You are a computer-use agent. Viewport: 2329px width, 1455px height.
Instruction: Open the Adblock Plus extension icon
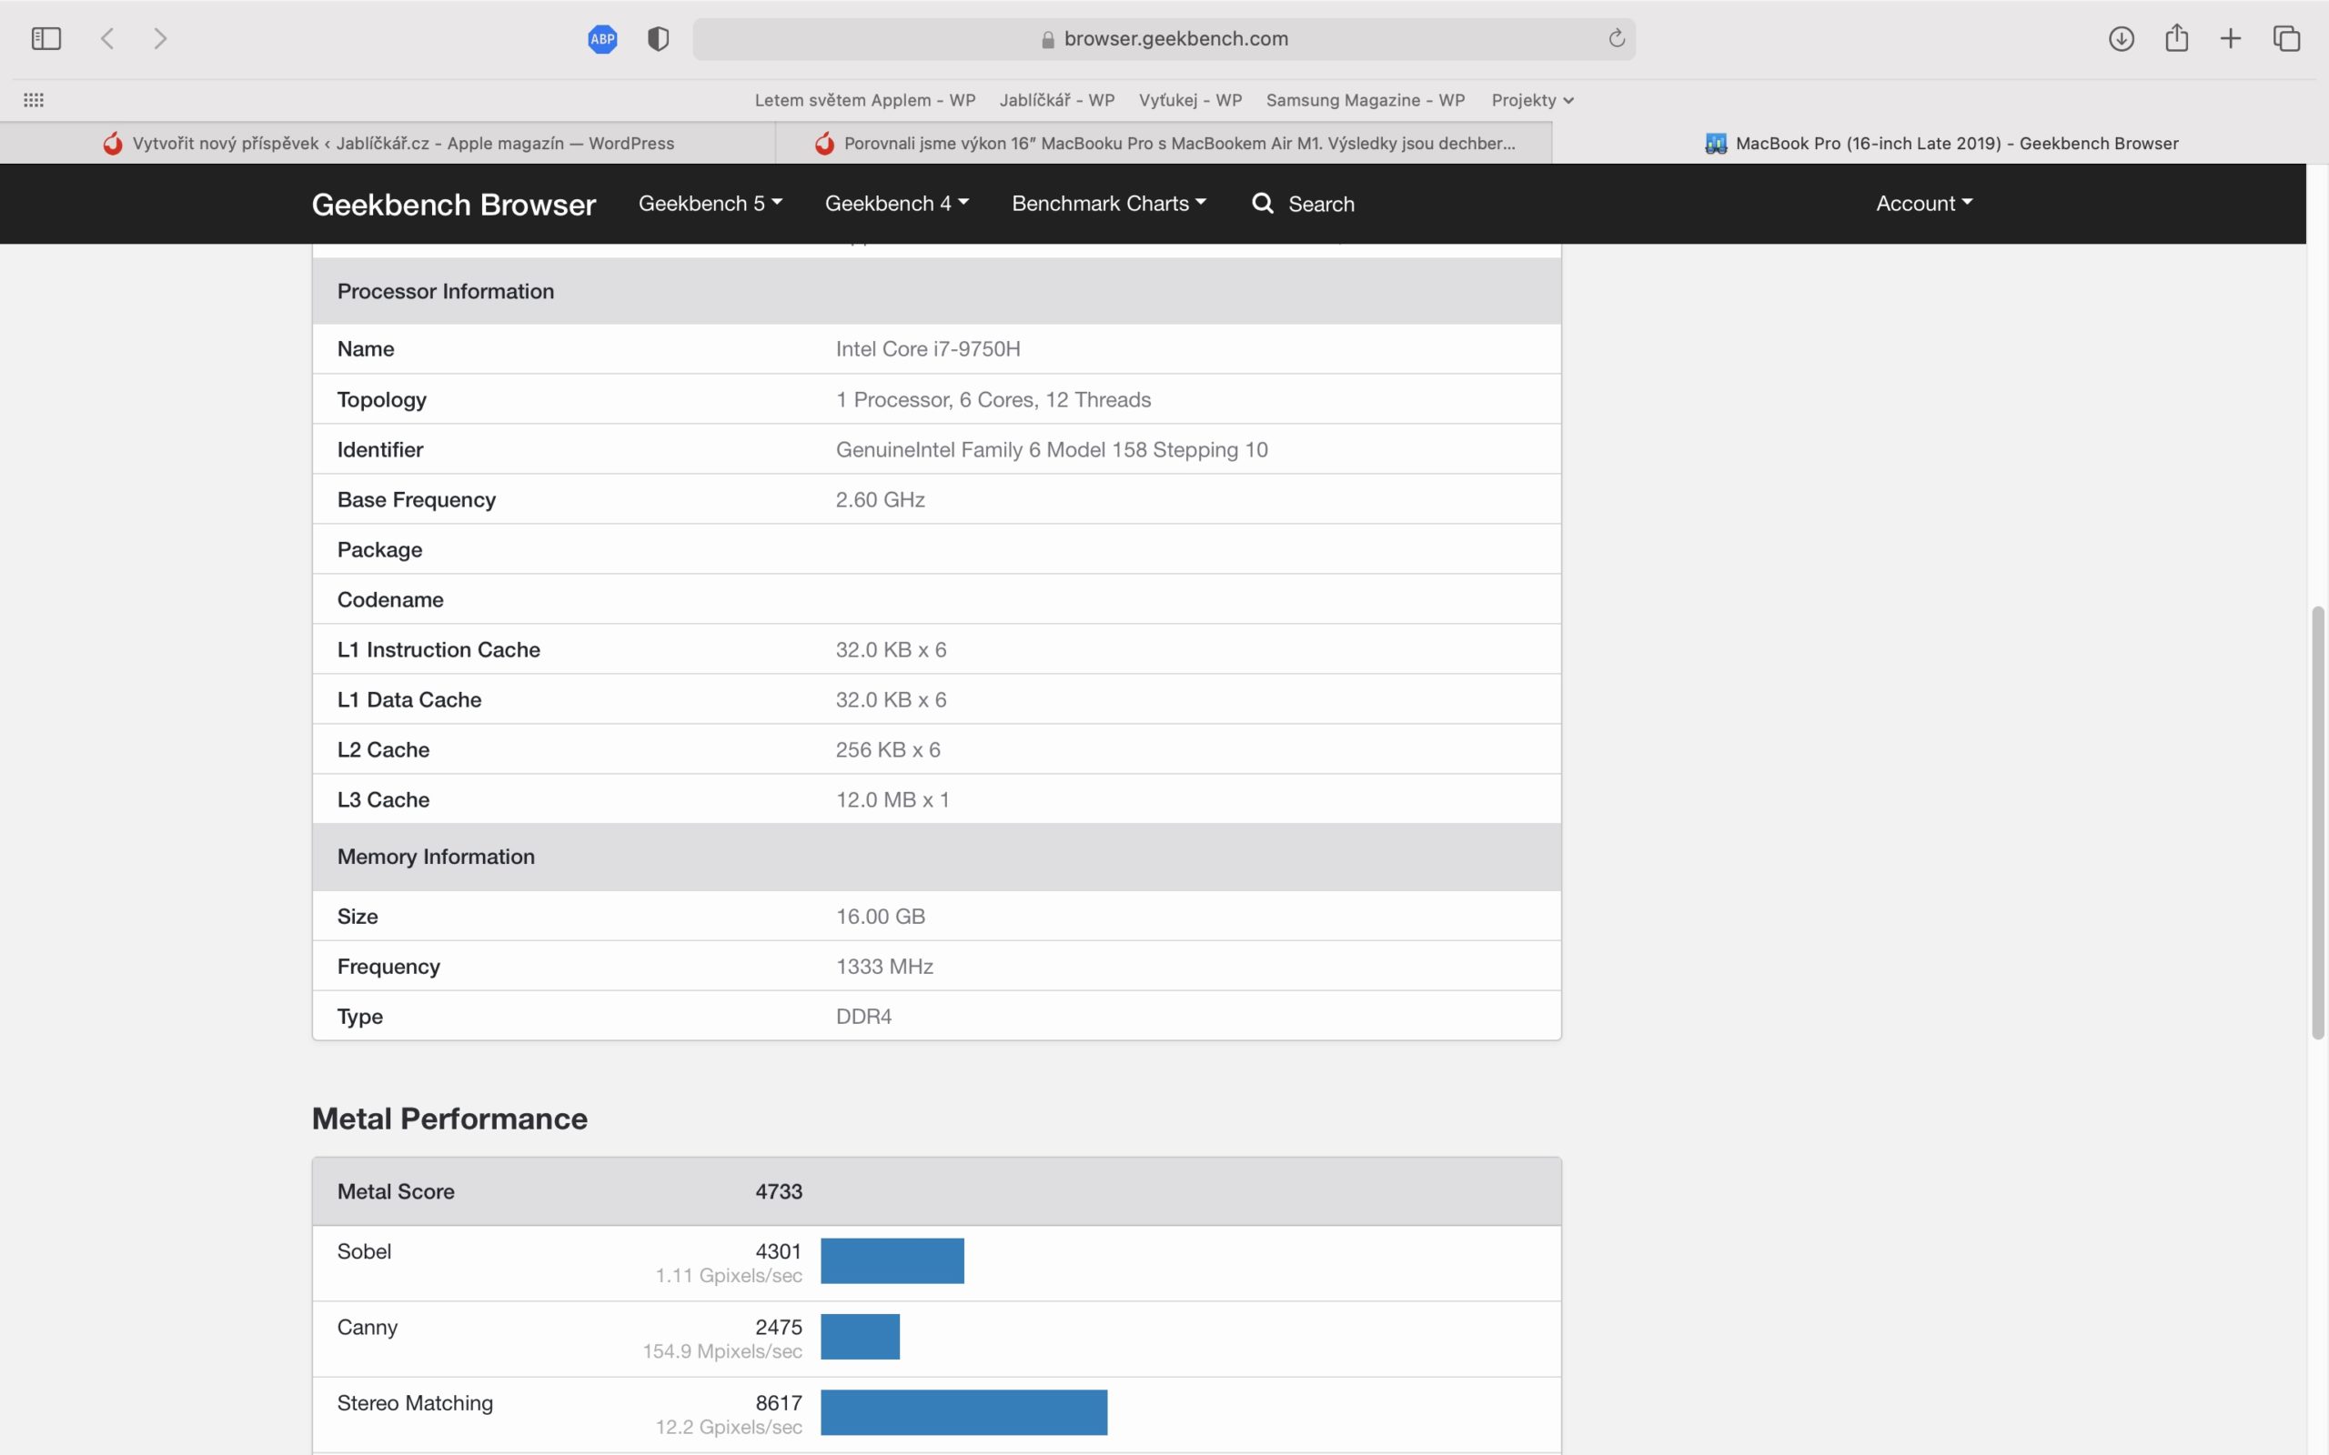tap(602, 38)
